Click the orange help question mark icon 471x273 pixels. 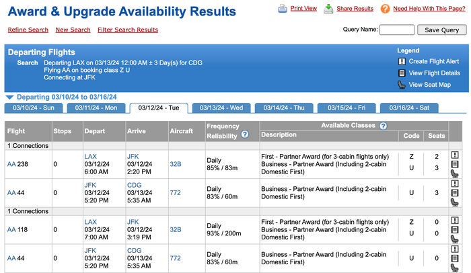tap(385, 9)
